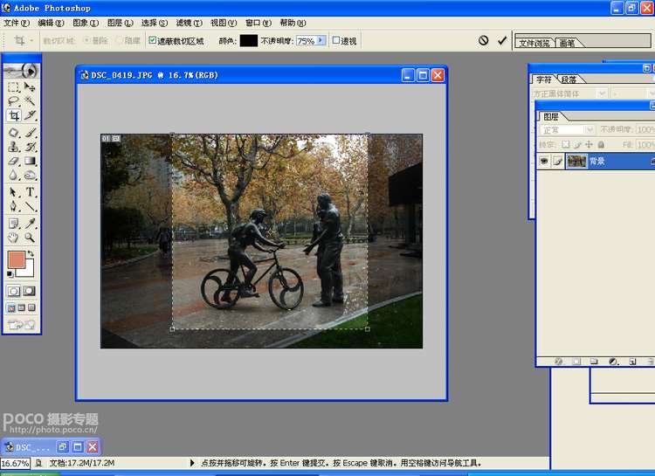This screenshot has width=655, height=476.
Task: Open the 图象 menu
Action: (86, 23)
